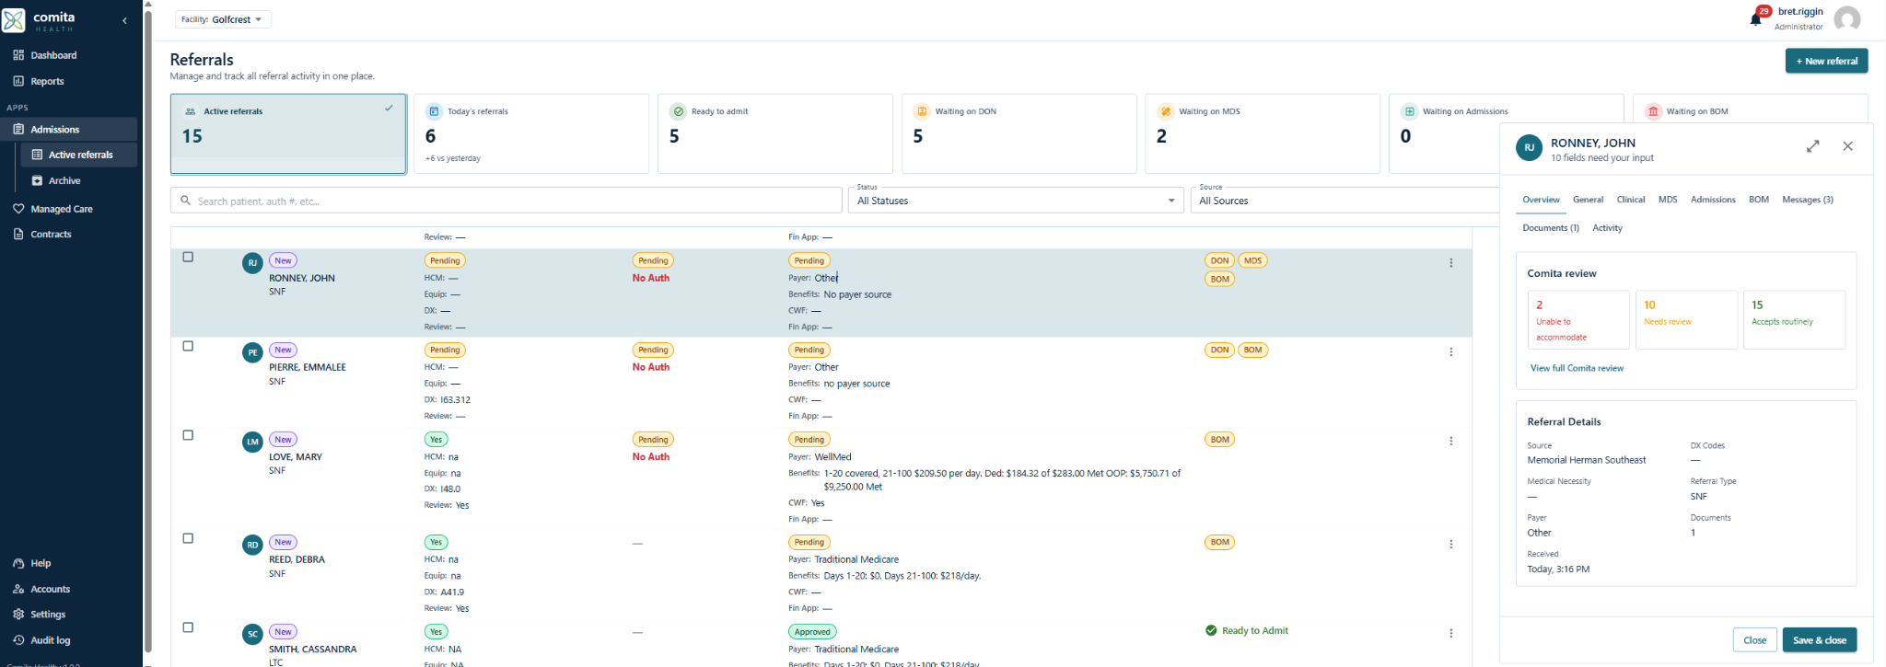Viewport: 1886px width, 667px height.
Task: Go to Managed Care heart icon
Action: (18, 209)
